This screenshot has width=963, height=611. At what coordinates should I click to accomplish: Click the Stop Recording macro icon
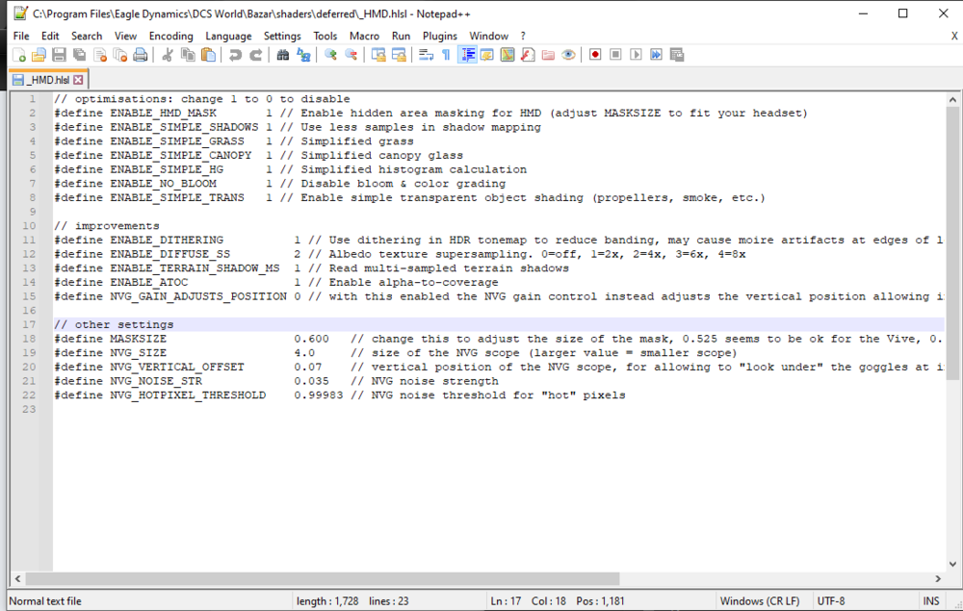(x=615, y=55)
